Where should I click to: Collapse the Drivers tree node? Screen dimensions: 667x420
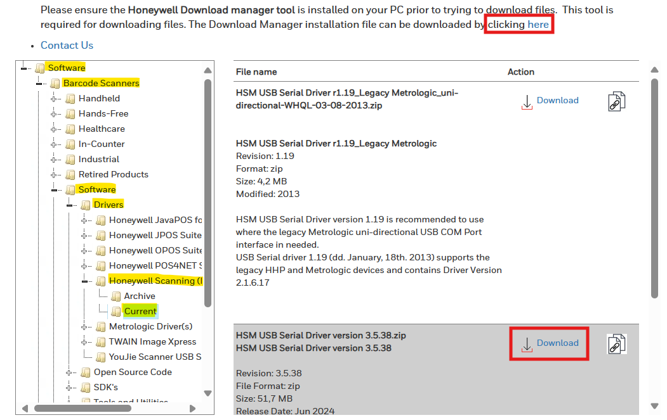[x=70, y=205]
